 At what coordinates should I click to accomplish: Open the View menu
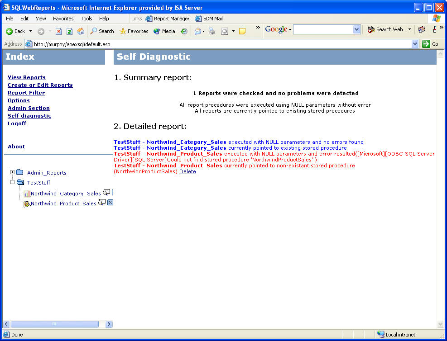pos(41,19)
